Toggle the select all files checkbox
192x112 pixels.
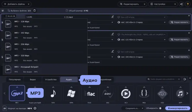tap(3, 11)
